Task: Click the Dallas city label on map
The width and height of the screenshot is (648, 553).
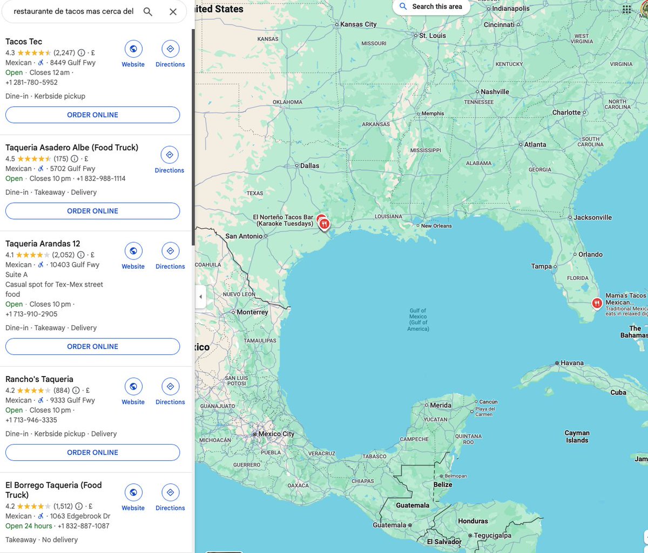Action: click(310, 166)
